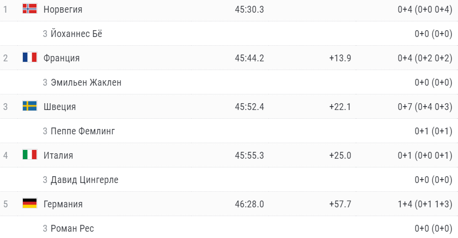Click the France flag icon
Viewport: 458px width, 238px height.
click(30, 57)
